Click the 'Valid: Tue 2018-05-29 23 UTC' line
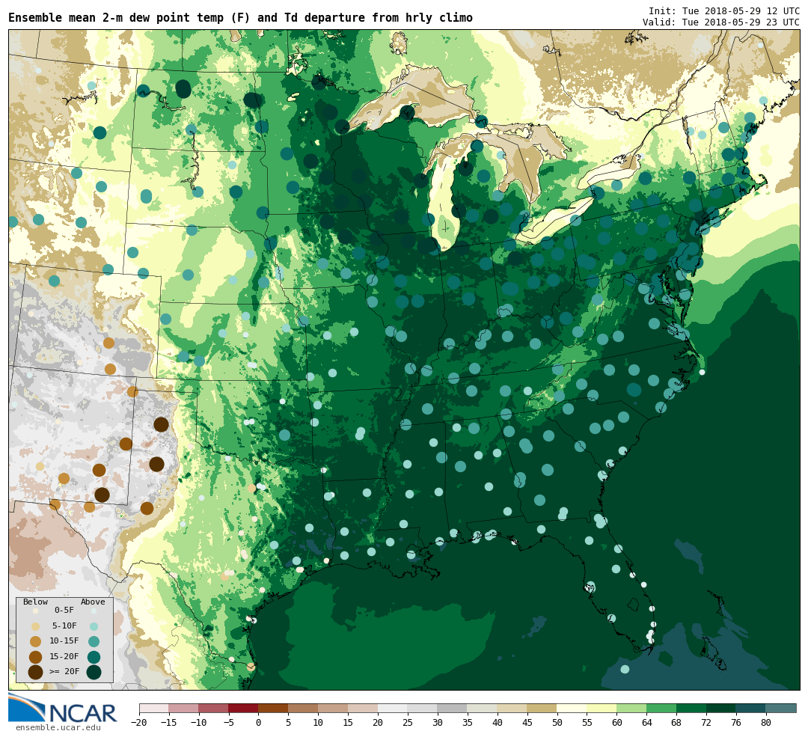808x737 pixels. [721, 22]
